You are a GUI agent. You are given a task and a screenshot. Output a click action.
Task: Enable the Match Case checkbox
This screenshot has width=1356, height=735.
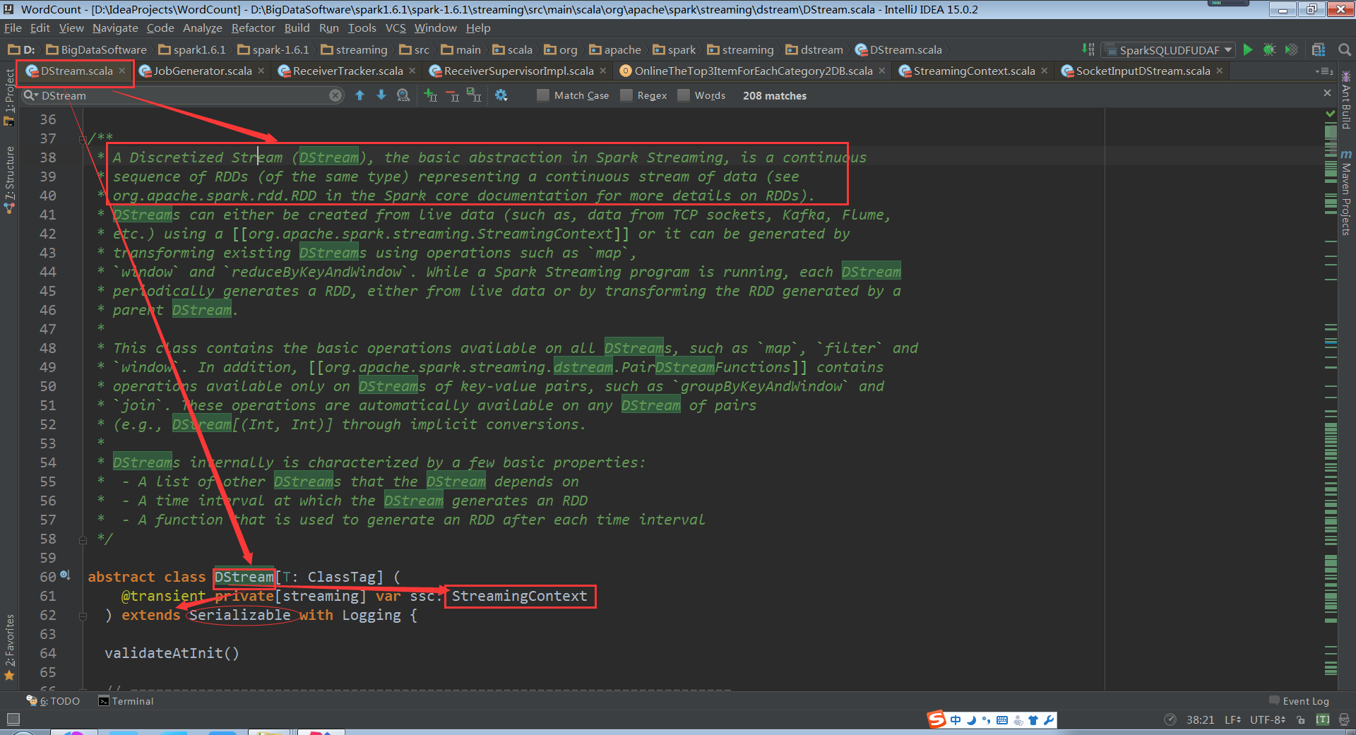pyautogui.click(x=542, y=95)
